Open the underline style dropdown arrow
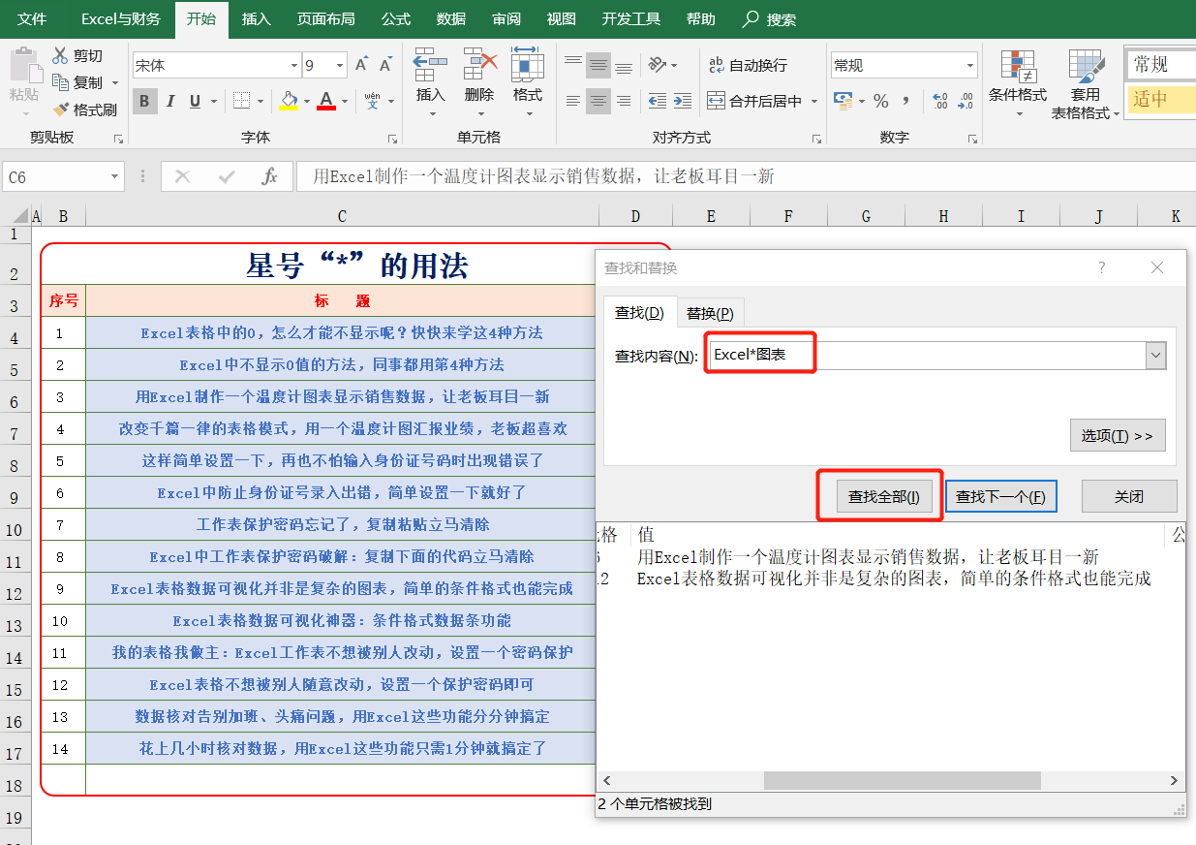The image size is (1196, 845). click(x=213, y=101)
